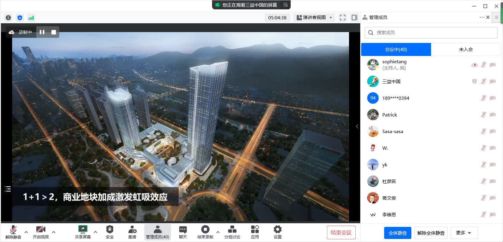Screen dimensions: 503x242
Task: Expand share options next to 共享屏幕
Action: coord(96,232)
